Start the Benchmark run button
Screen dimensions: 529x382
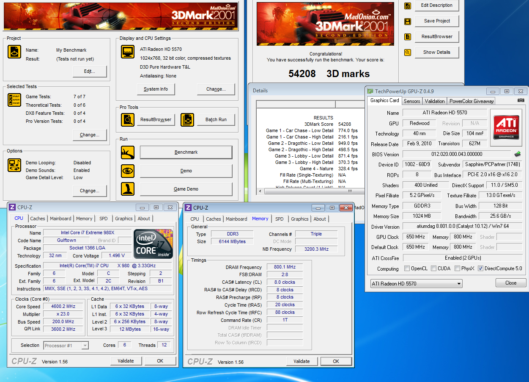point(186,152)
